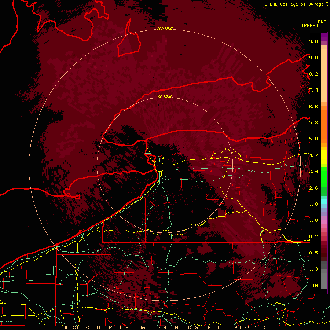Click the 8.2 value on the color scale
330x330 pixels.
tap(313, 74)
